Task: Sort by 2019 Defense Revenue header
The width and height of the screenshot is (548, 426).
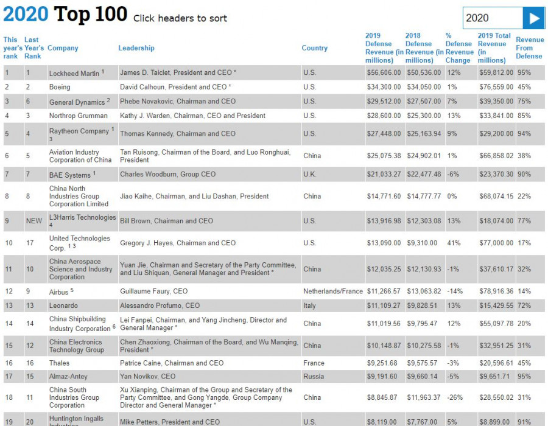Action: pos(384,48)
